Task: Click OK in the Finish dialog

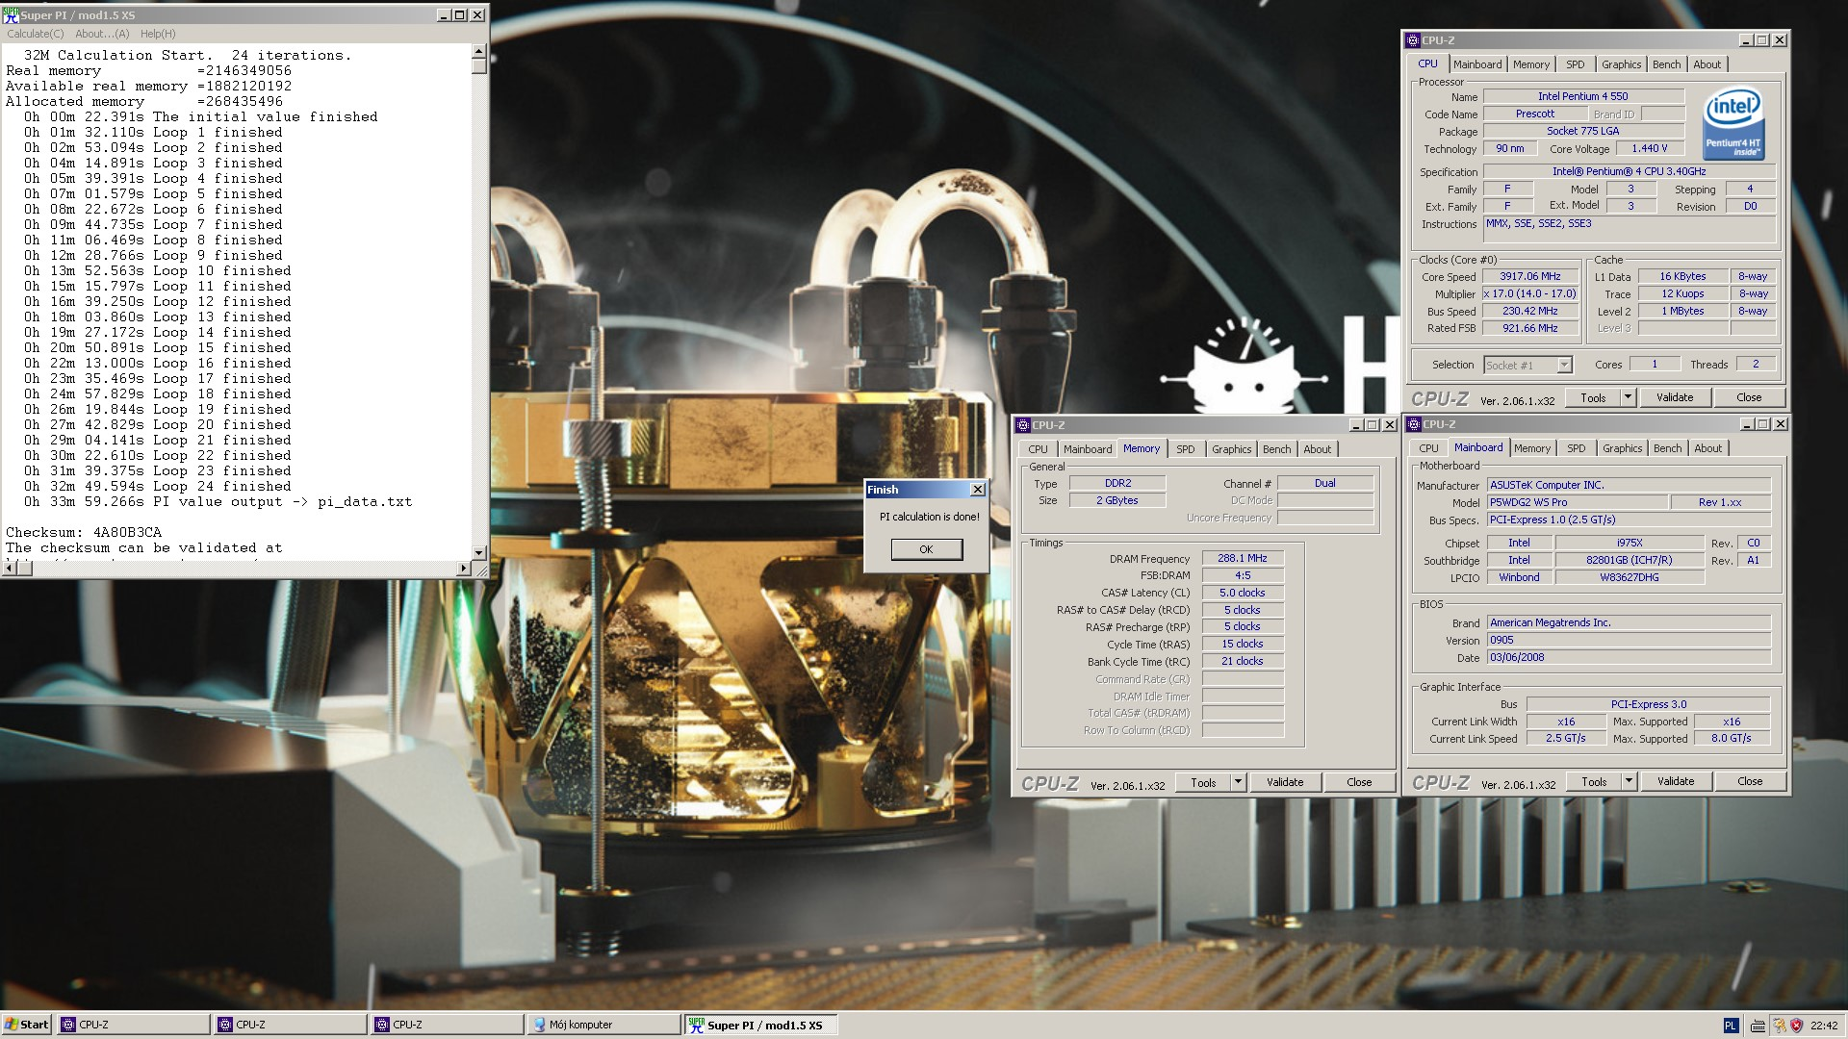Action: click(926, 549)
